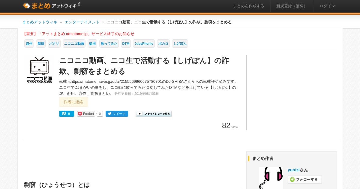Click the niconico douga thumbnail image
This screenshot has width=360, height=189.
pos(39,70)
